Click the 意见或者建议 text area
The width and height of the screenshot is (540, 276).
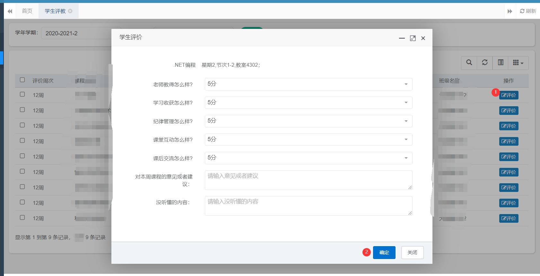(x=309, y=180)
